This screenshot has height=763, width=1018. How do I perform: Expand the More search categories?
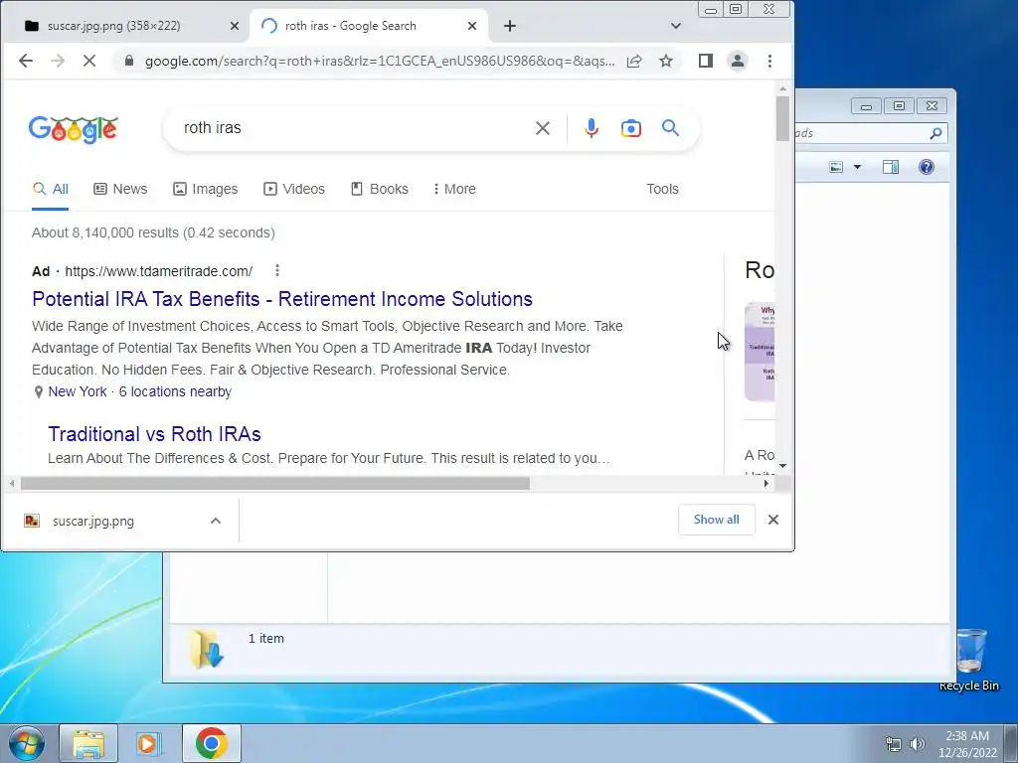coord(454,189)
